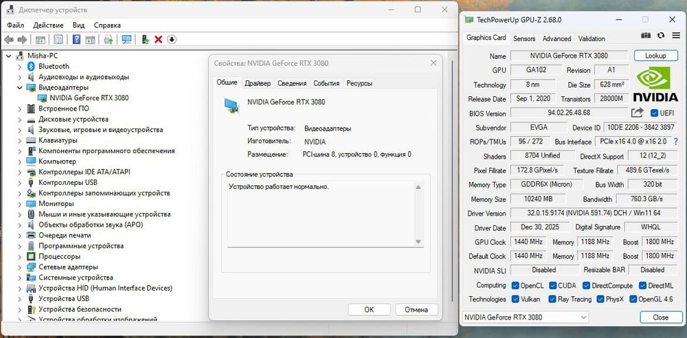The height and width of the screenshot is (338, 687).
Task: Click the NVIDIA logo in GPU-Z
Action: (655, 84)
